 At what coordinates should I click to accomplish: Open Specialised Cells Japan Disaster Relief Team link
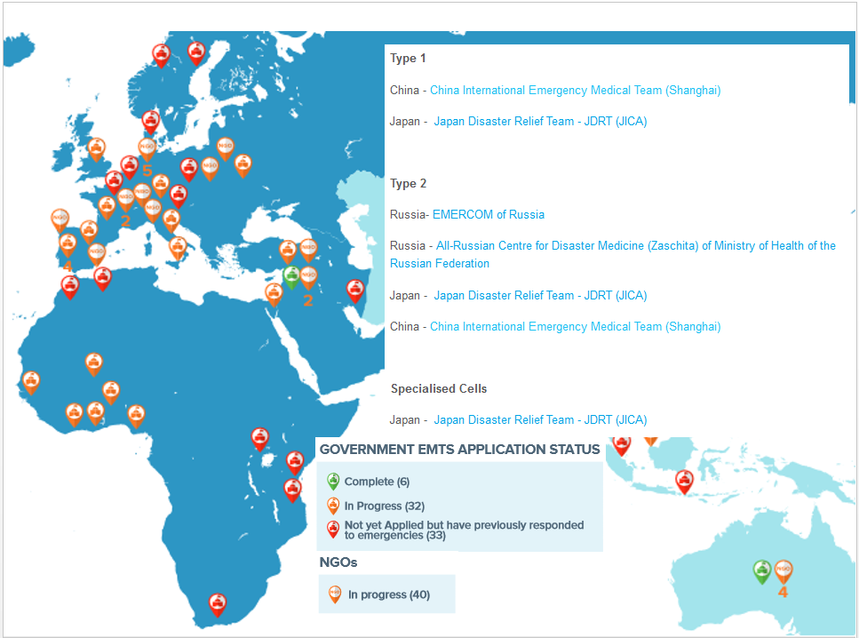point(540,419)
